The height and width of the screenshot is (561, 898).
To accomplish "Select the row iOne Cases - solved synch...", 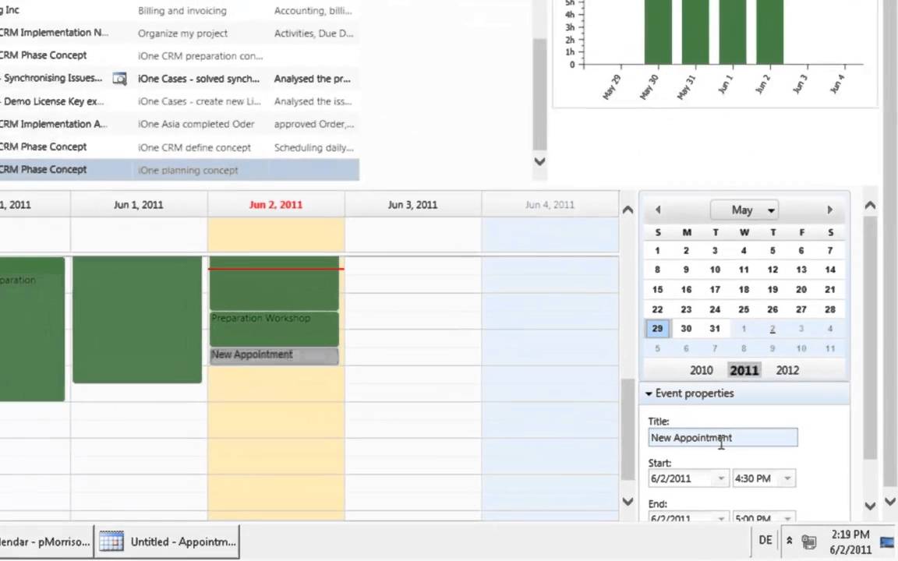I will tap(178, 79).
